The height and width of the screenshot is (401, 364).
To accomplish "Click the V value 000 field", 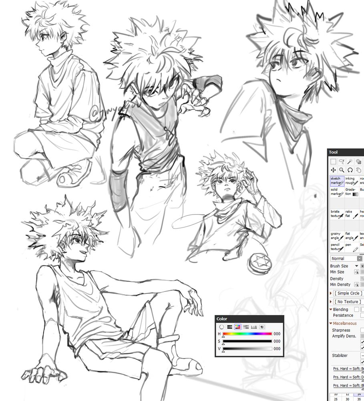I will [x=277, y=348].
